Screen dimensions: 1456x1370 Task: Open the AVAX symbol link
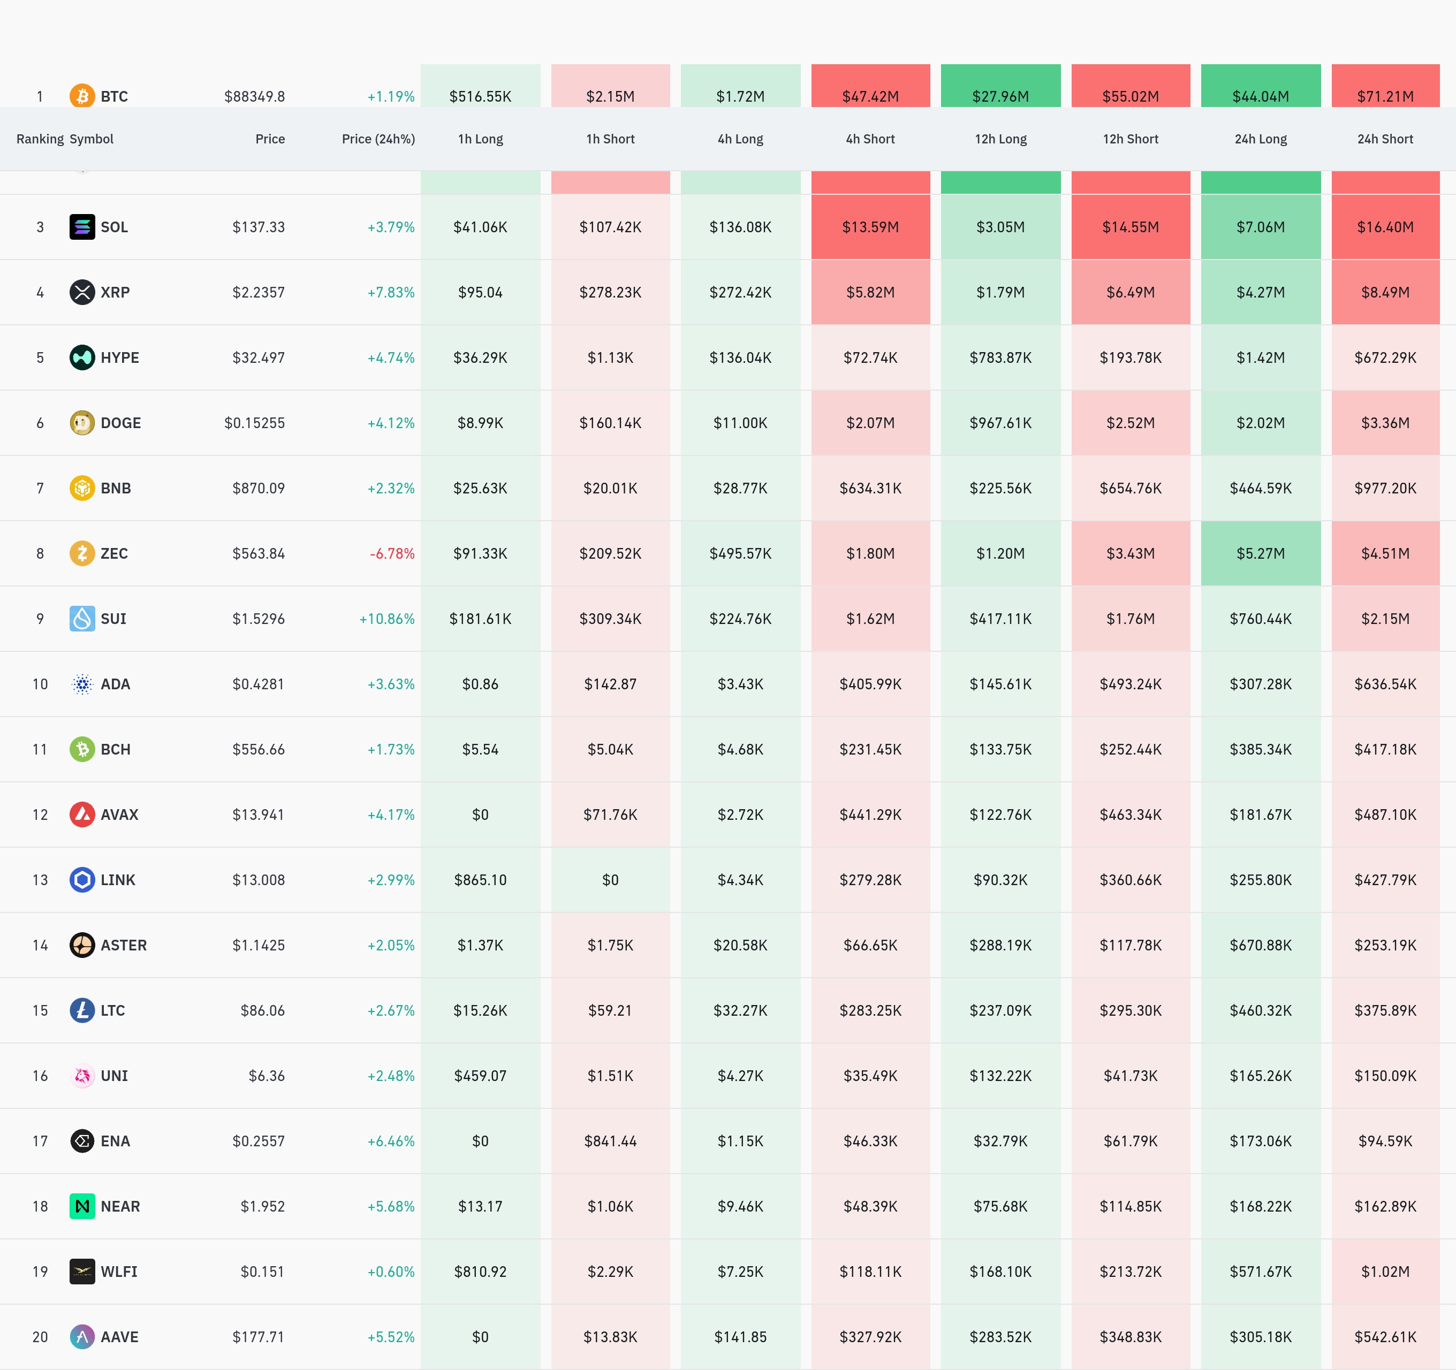(x=119, y=814)
